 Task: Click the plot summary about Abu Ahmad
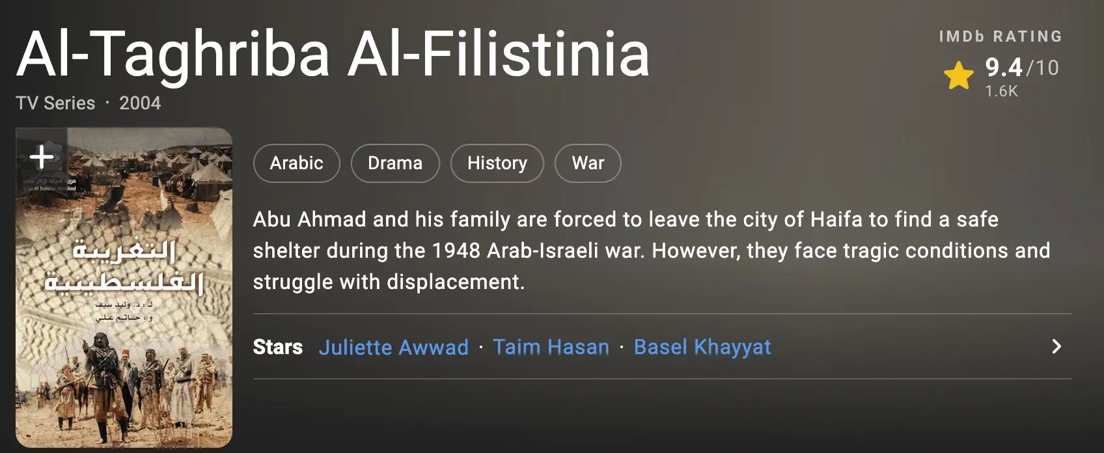coord(651,251)
